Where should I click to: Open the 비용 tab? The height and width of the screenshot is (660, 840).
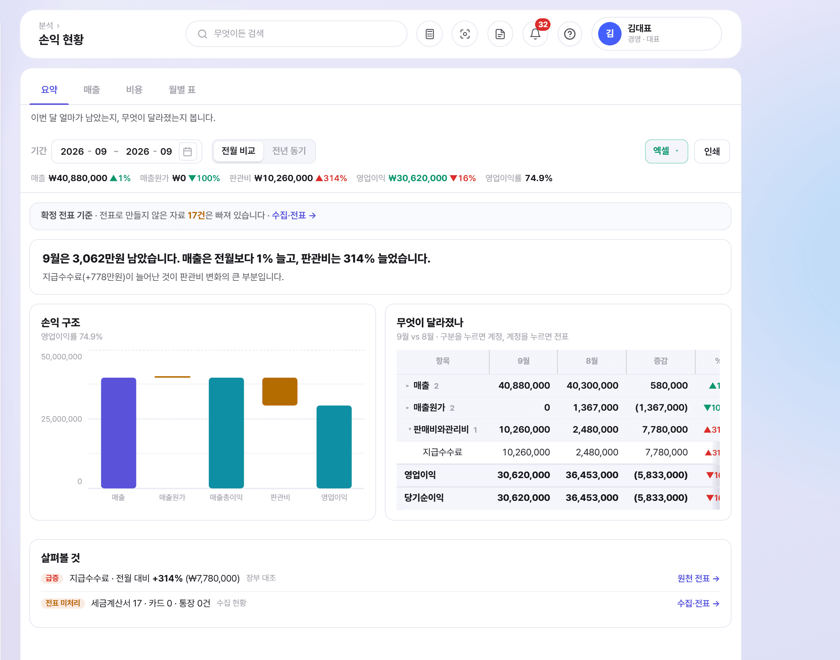[x=134, y=89]
